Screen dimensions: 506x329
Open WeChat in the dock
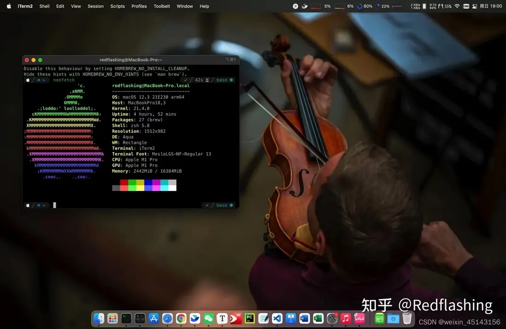[209, 318]
